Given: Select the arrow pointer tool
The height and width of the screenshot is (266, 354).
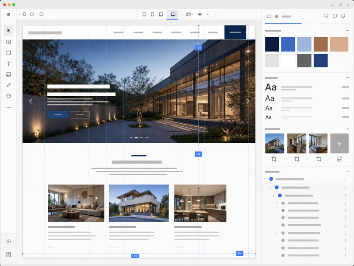Looking at the screenshot, I should pyautogui.click(x=8, y=31).
